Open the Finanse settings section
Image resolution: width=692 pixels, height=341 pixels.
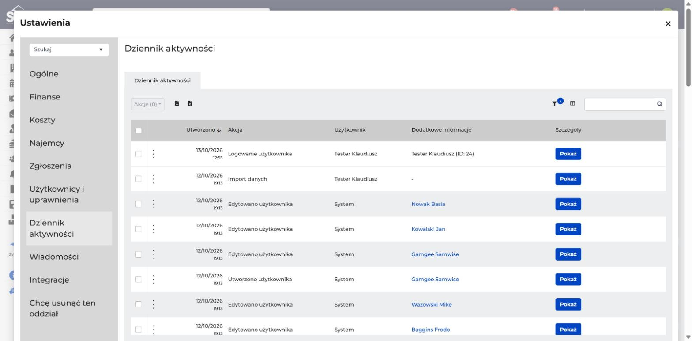tap(45, 97)
